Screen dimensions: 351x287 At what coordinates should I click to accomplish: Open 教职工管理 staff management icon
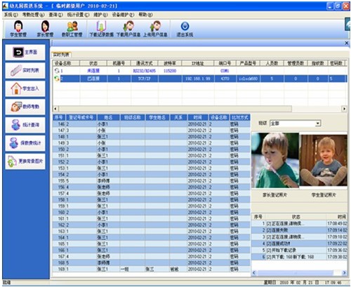pos(72,29)
